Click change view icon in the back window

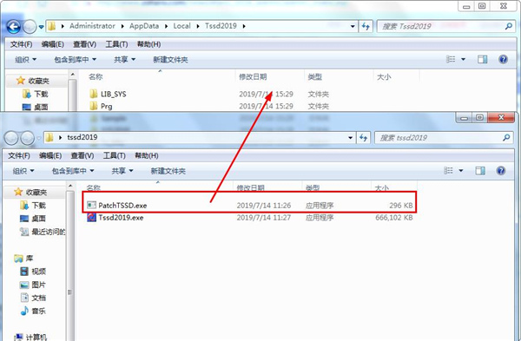coord(451,59)
